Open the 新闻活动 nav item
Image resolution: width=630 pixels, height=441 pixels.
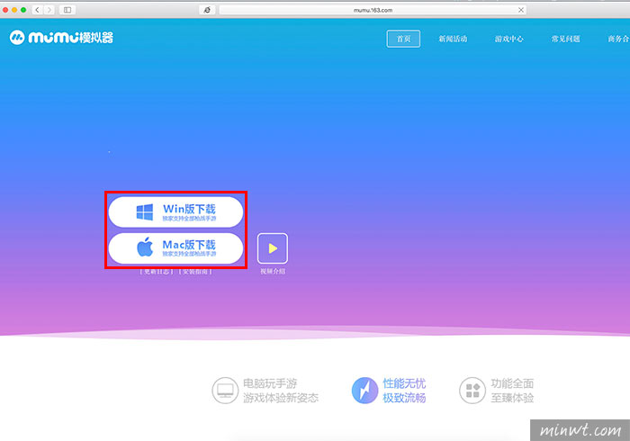tap(453, 39)
